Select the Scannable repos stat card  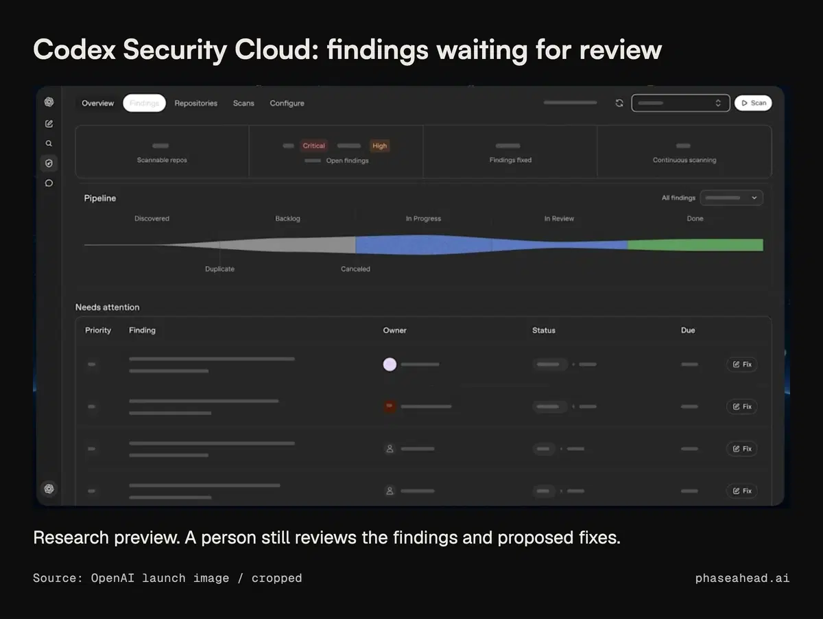click(x=162, y=152)
